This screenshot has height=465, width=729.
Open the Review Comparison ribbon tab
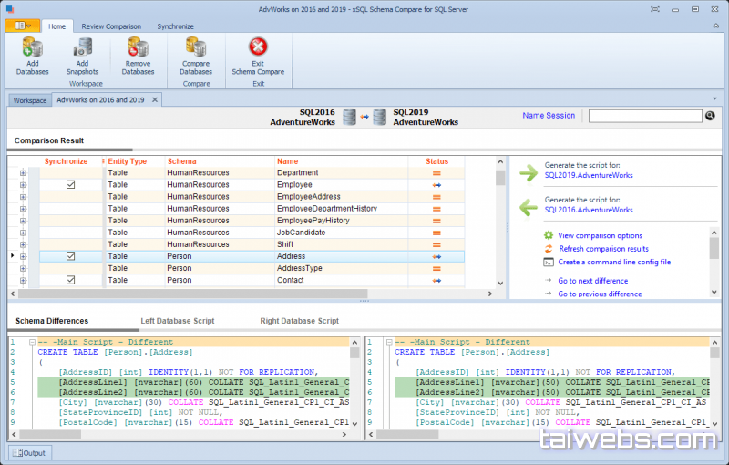(111, 26)
